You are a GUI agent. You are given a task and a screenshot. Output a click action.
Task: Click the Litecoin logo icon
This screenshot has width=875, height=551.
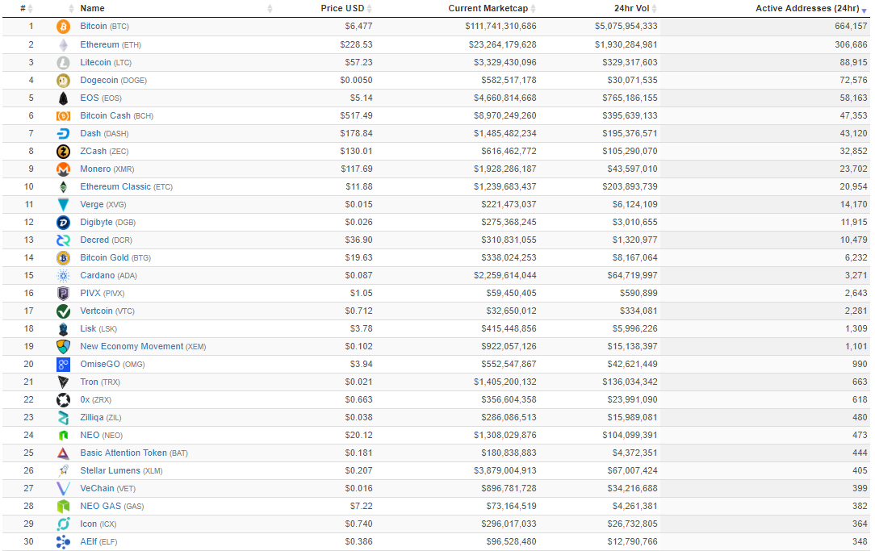(63, 62)
